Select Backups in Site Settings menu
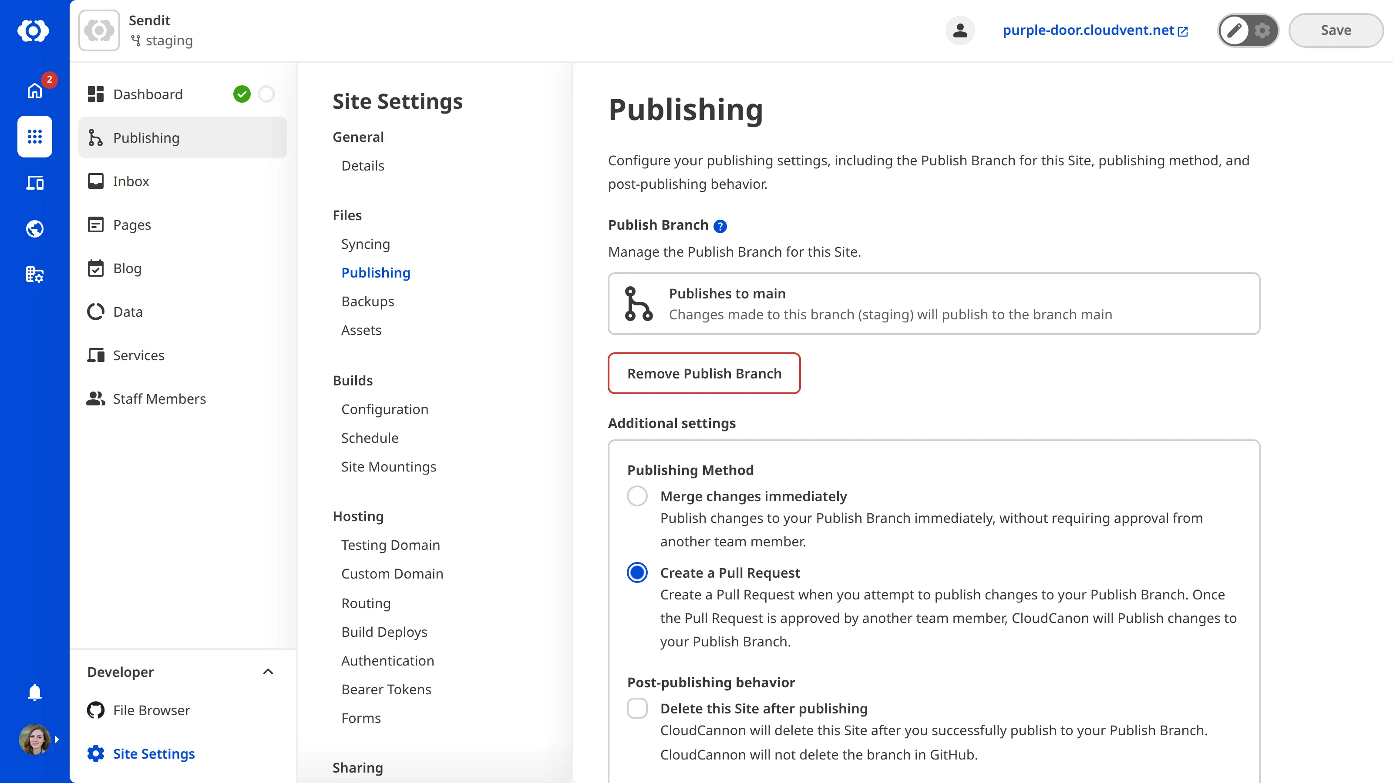 click(x=368, y=301)
